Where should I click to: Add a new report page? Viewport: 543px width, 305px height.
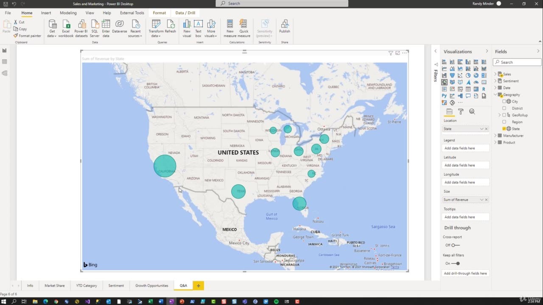(198, 286)
